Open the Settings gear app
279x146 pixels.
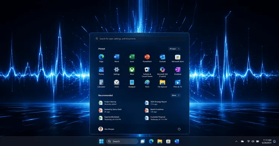116,71
